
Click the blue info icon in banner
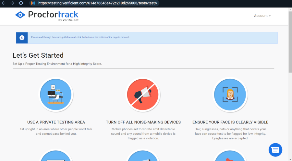[x=22, y=38]
